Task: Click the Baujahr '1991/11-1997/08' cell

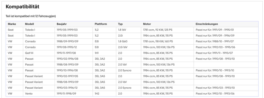Action: coord(66,53)
